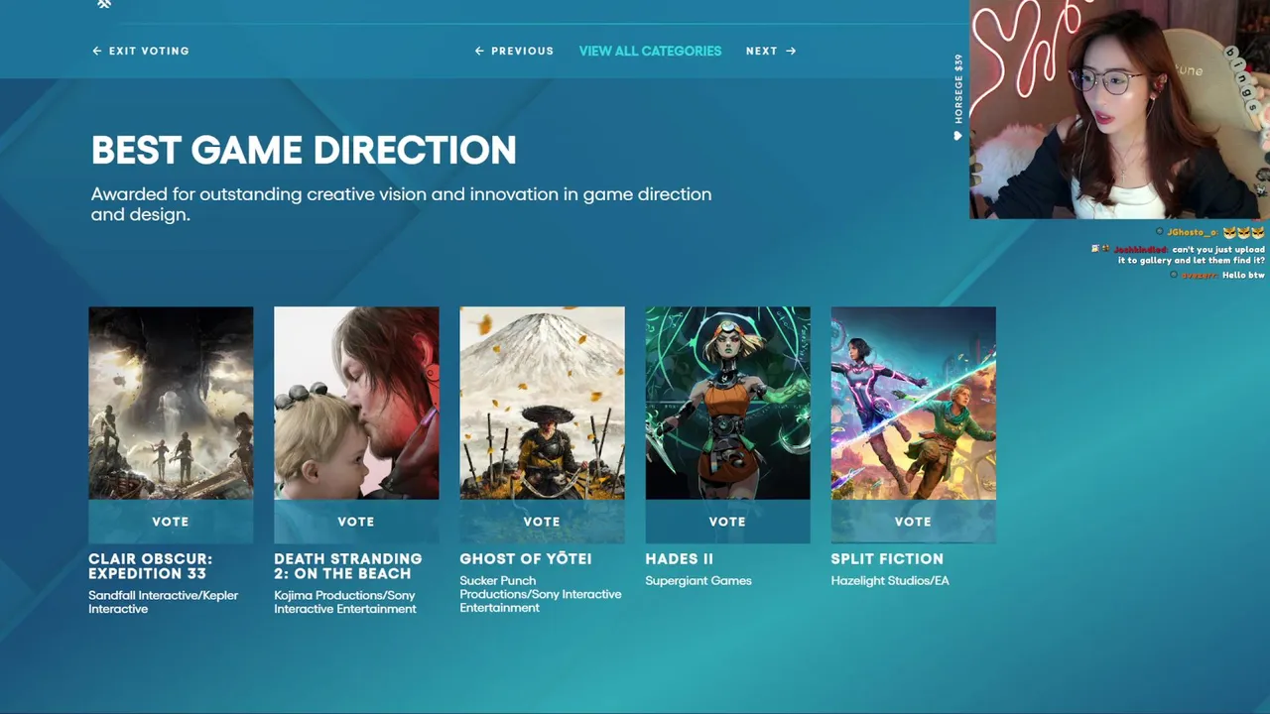Screen dimensions: 1270x714
Task: Click the Hazelight Studios/EA text
Action: pos(890,581)
